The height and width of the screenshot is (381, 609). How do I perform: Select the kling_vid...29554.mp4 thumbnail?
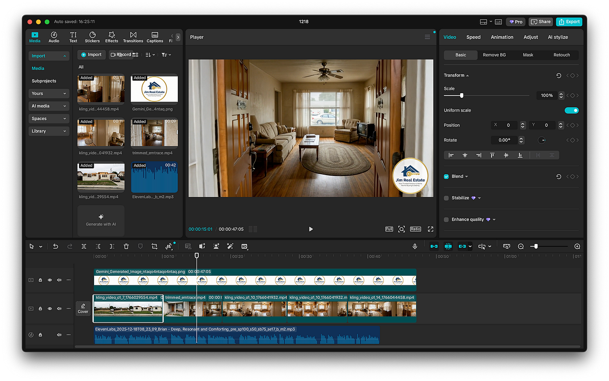coord(101,177)
